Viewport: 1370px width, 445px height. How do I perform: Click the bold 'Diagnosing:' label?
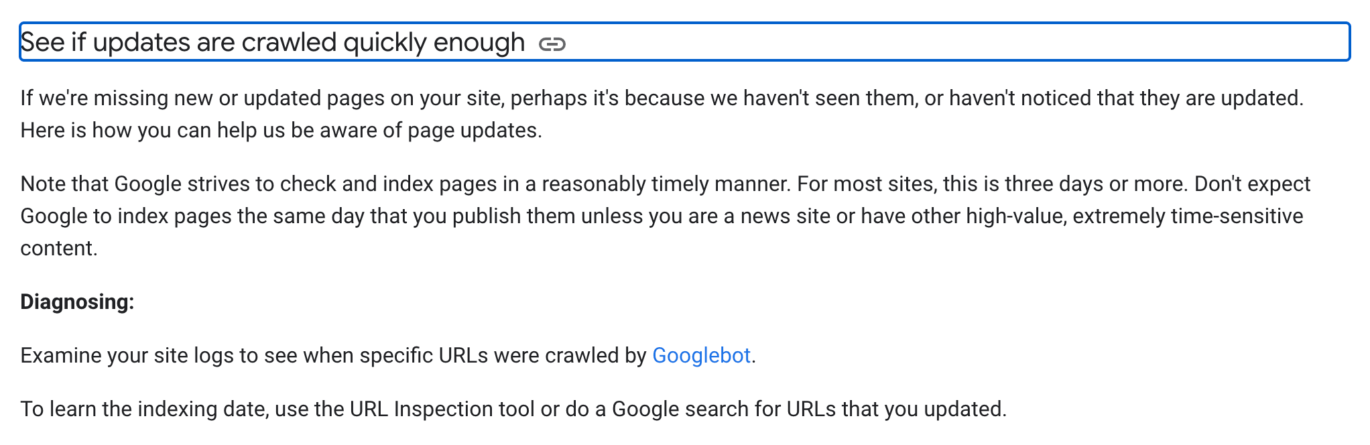[77, 302]
